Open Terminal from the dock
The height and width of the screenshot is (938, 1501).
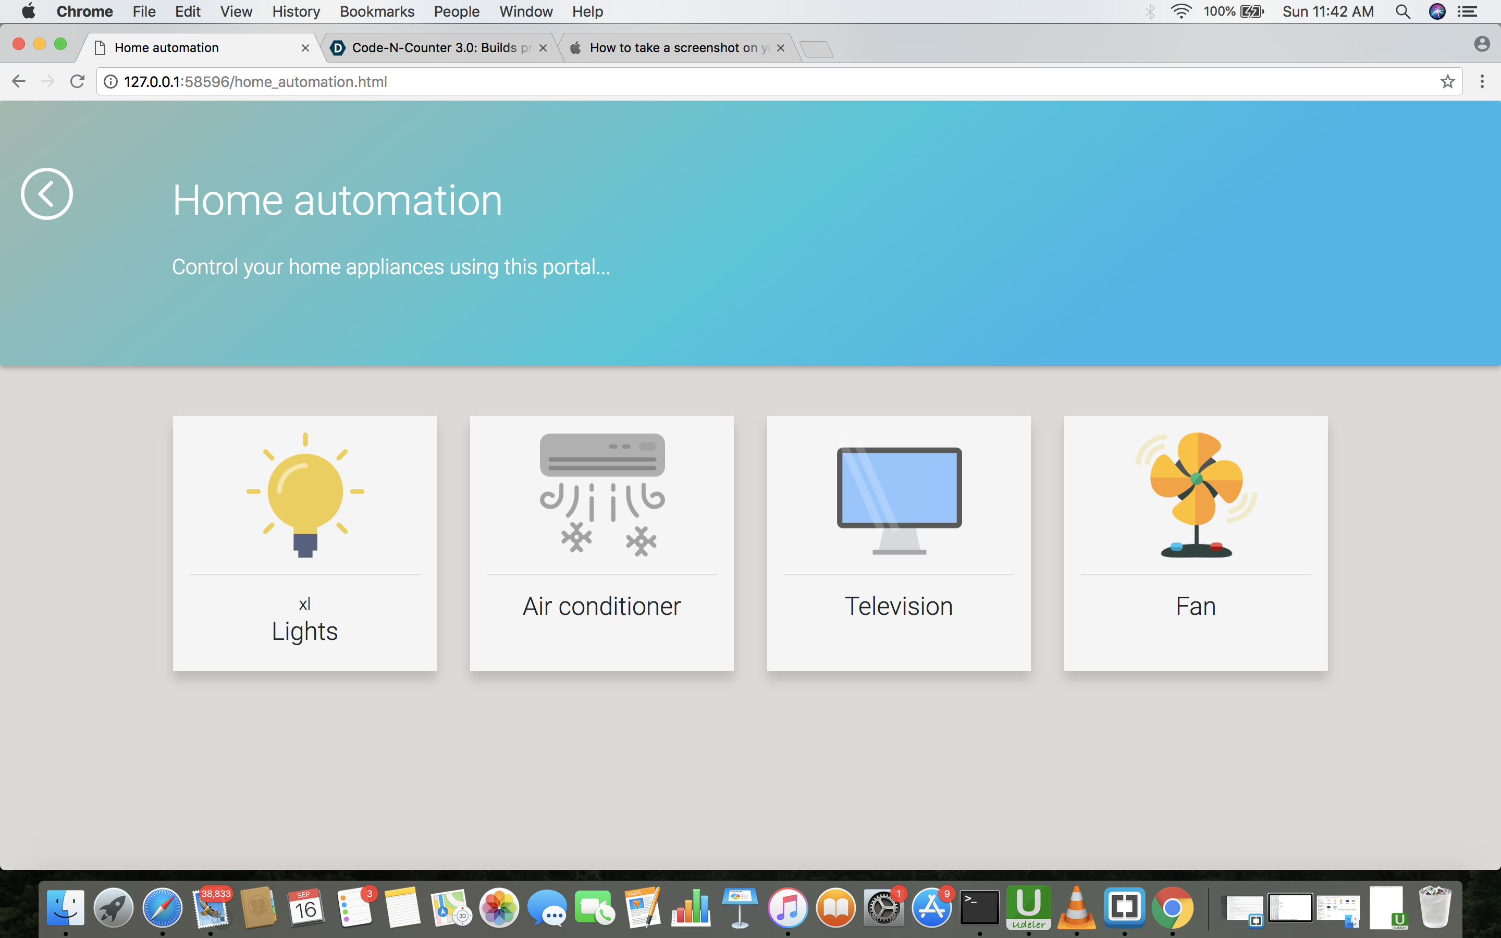979,908
